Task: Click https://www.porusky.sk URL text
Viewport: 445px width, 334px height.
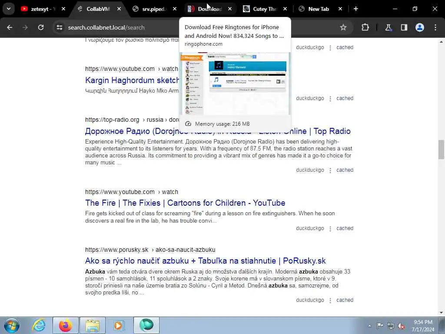Action: (x=116, y=250)
